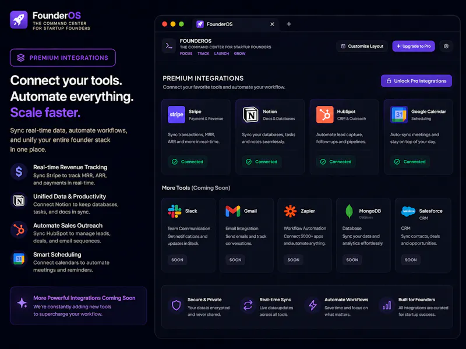The image size is (466, 349).
Task: Click the HubSpot logo in integration card
Action: 324,114
